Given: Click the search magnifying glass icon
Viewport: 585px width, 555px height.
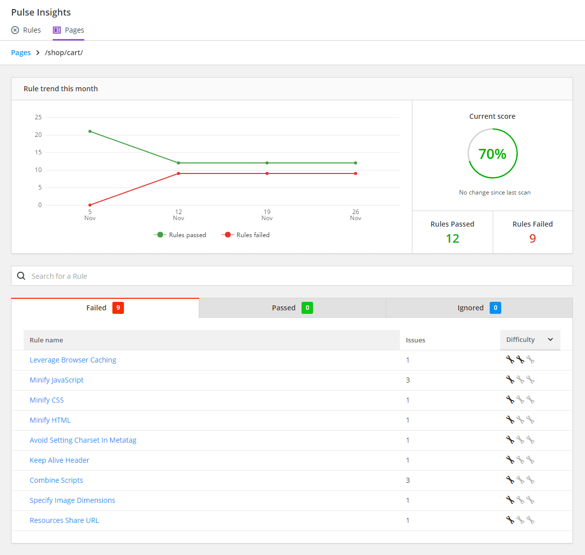Looking at the screenshot, I should [21, 276].
